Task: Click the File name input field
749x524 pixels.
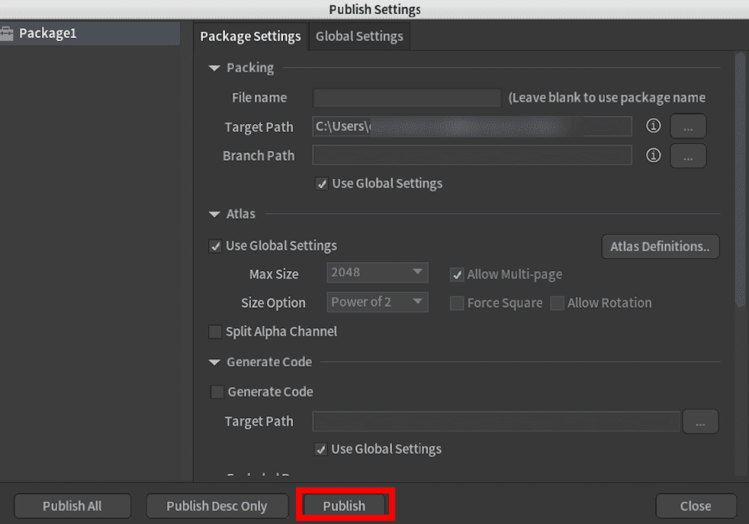Action: point(407,98)
